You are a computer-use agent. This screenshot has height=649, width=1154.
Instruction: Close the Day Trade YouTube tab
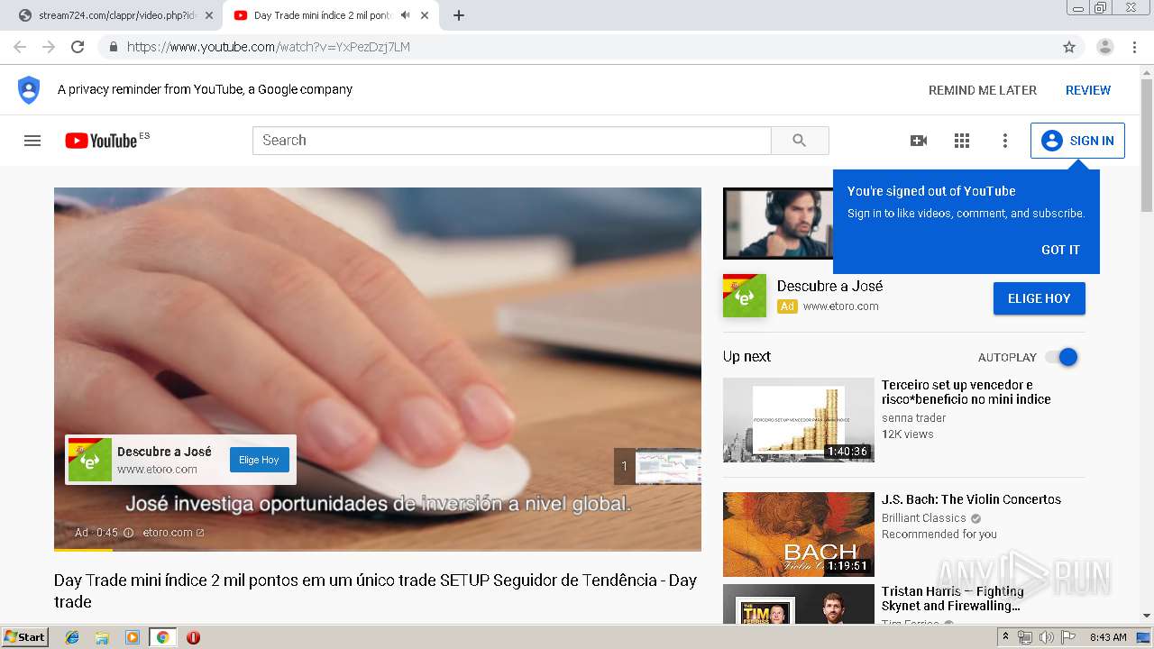(425, 15)
